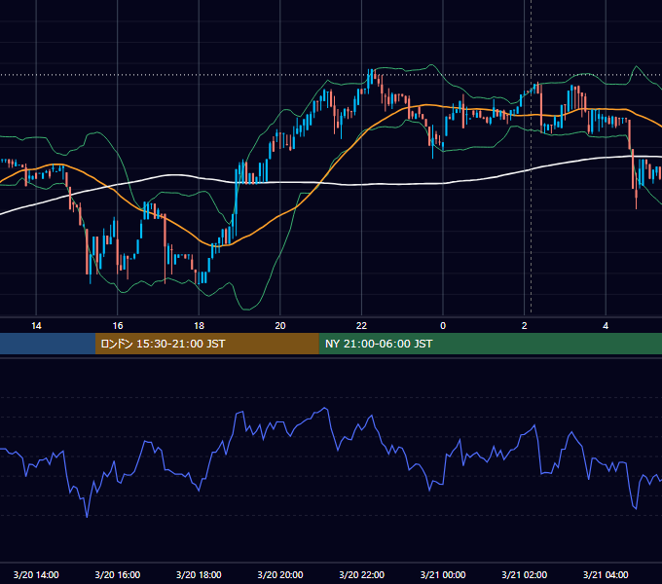
Task: Select the 22 hour label on the price chart axis
Action: coord(361,326)
